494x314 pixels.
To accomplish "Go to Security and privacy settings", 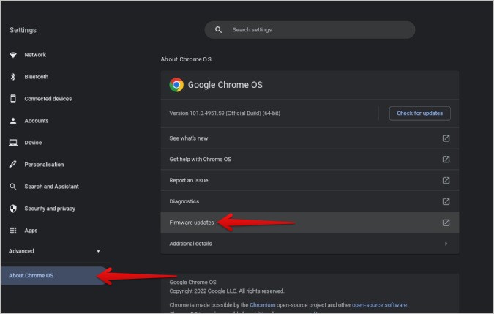I will click(50, 209).
